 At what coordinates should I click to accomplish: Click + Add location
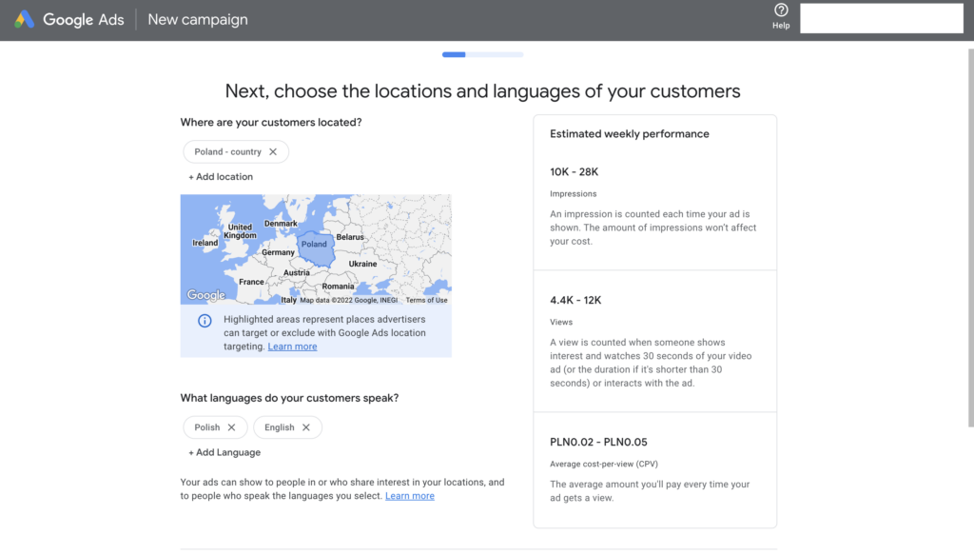[x=221, y=177]
